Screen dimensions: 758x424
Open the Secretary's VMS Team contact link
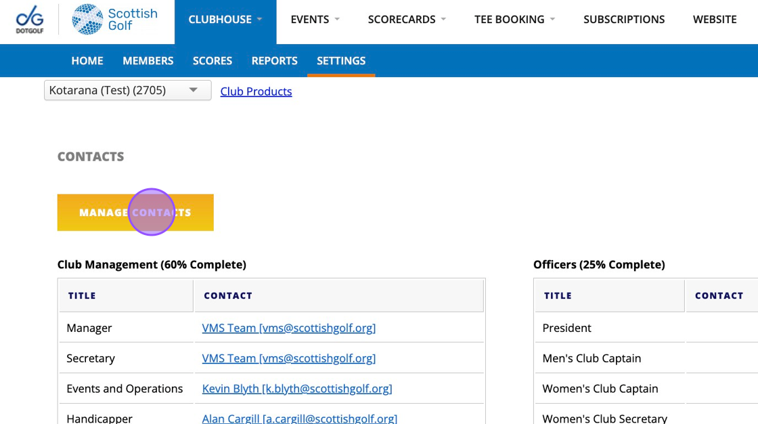pos(288,358)
